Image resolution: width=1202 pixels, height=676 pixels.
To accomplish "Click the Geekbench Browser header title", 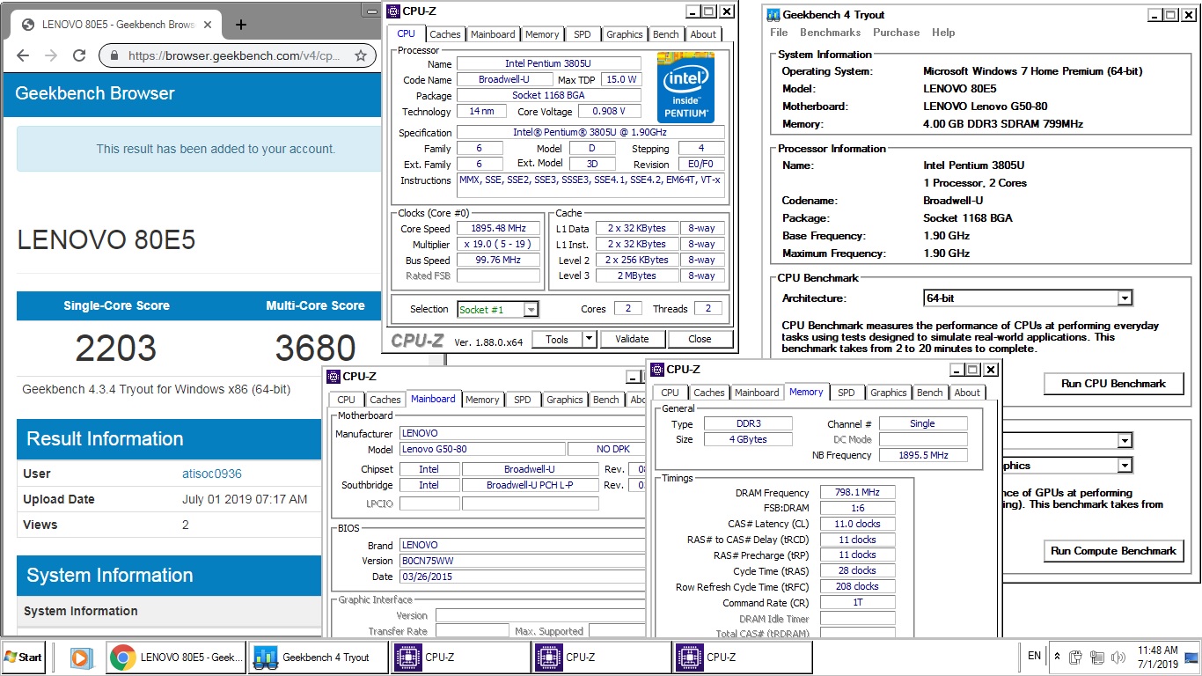I will 95,93.
